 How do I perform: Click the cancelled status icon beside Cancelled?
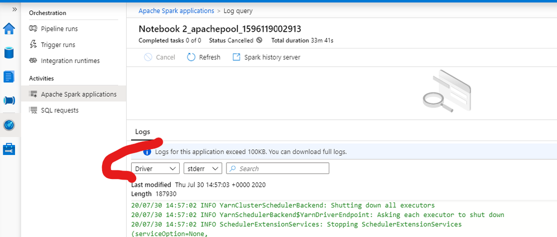tap(259, 40)
